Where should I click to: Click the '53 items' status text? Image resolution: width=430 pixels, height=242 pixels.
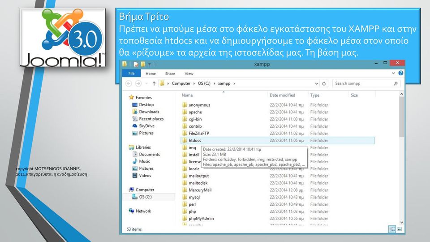pyautogui.click(x=134, y=229)
